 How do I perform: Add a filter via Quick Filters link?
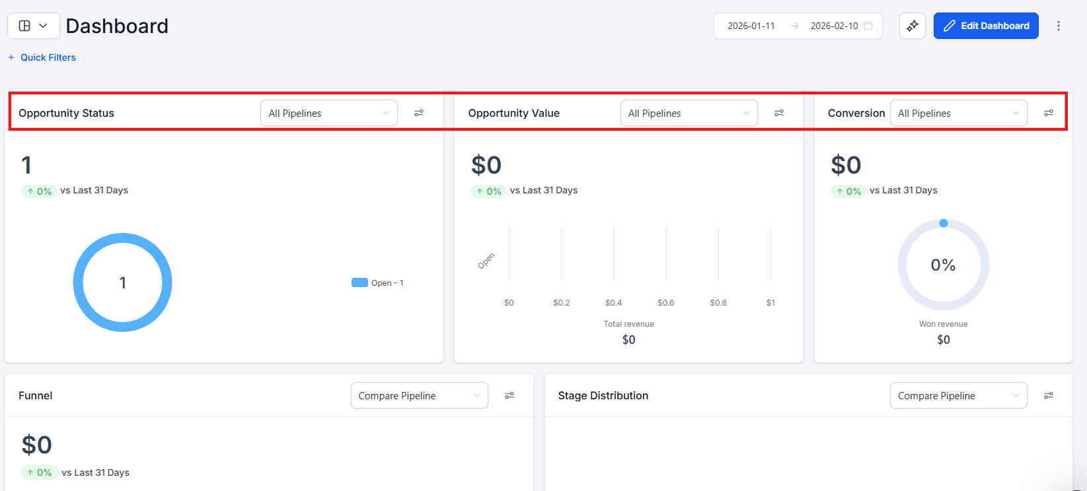pyautogui.click(x=42, y=57)
